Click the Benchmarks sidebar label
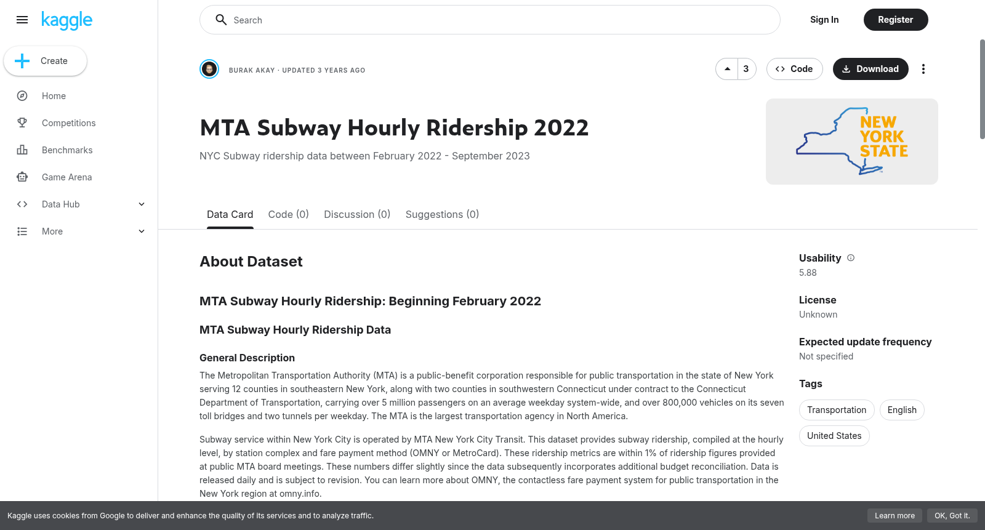Image resolution: width=985 pixels, height=530 pixels. [67, 150]
